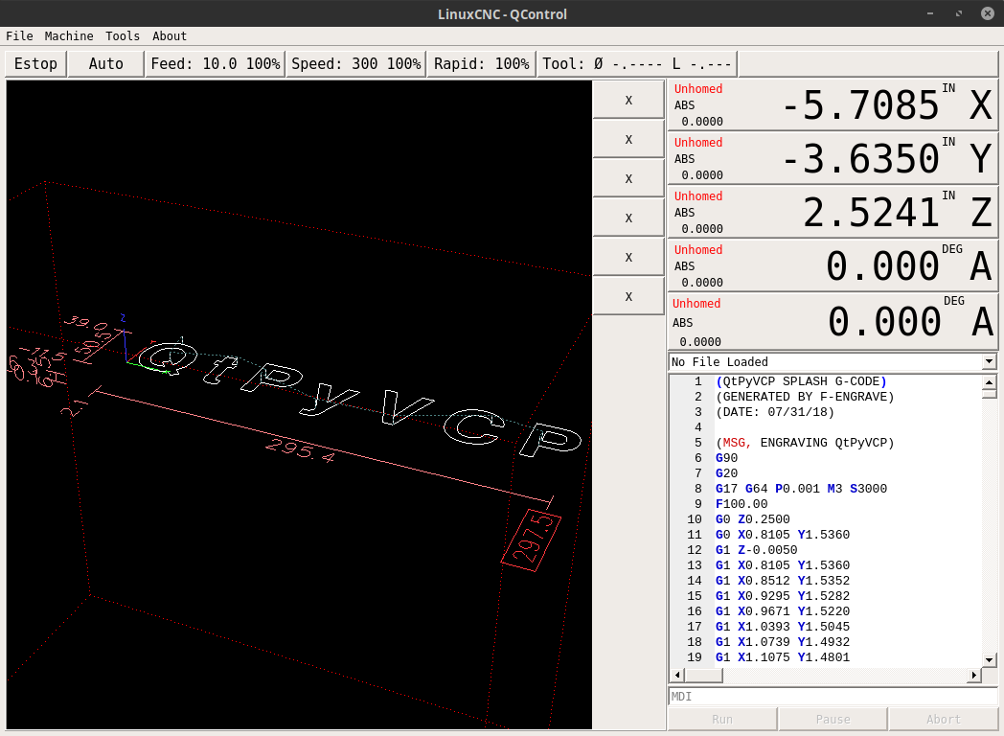The height and width of the screenshot is (736, 1004).
Task: Click the Unhomed label on the Z axis
Action: click(698, 196)
